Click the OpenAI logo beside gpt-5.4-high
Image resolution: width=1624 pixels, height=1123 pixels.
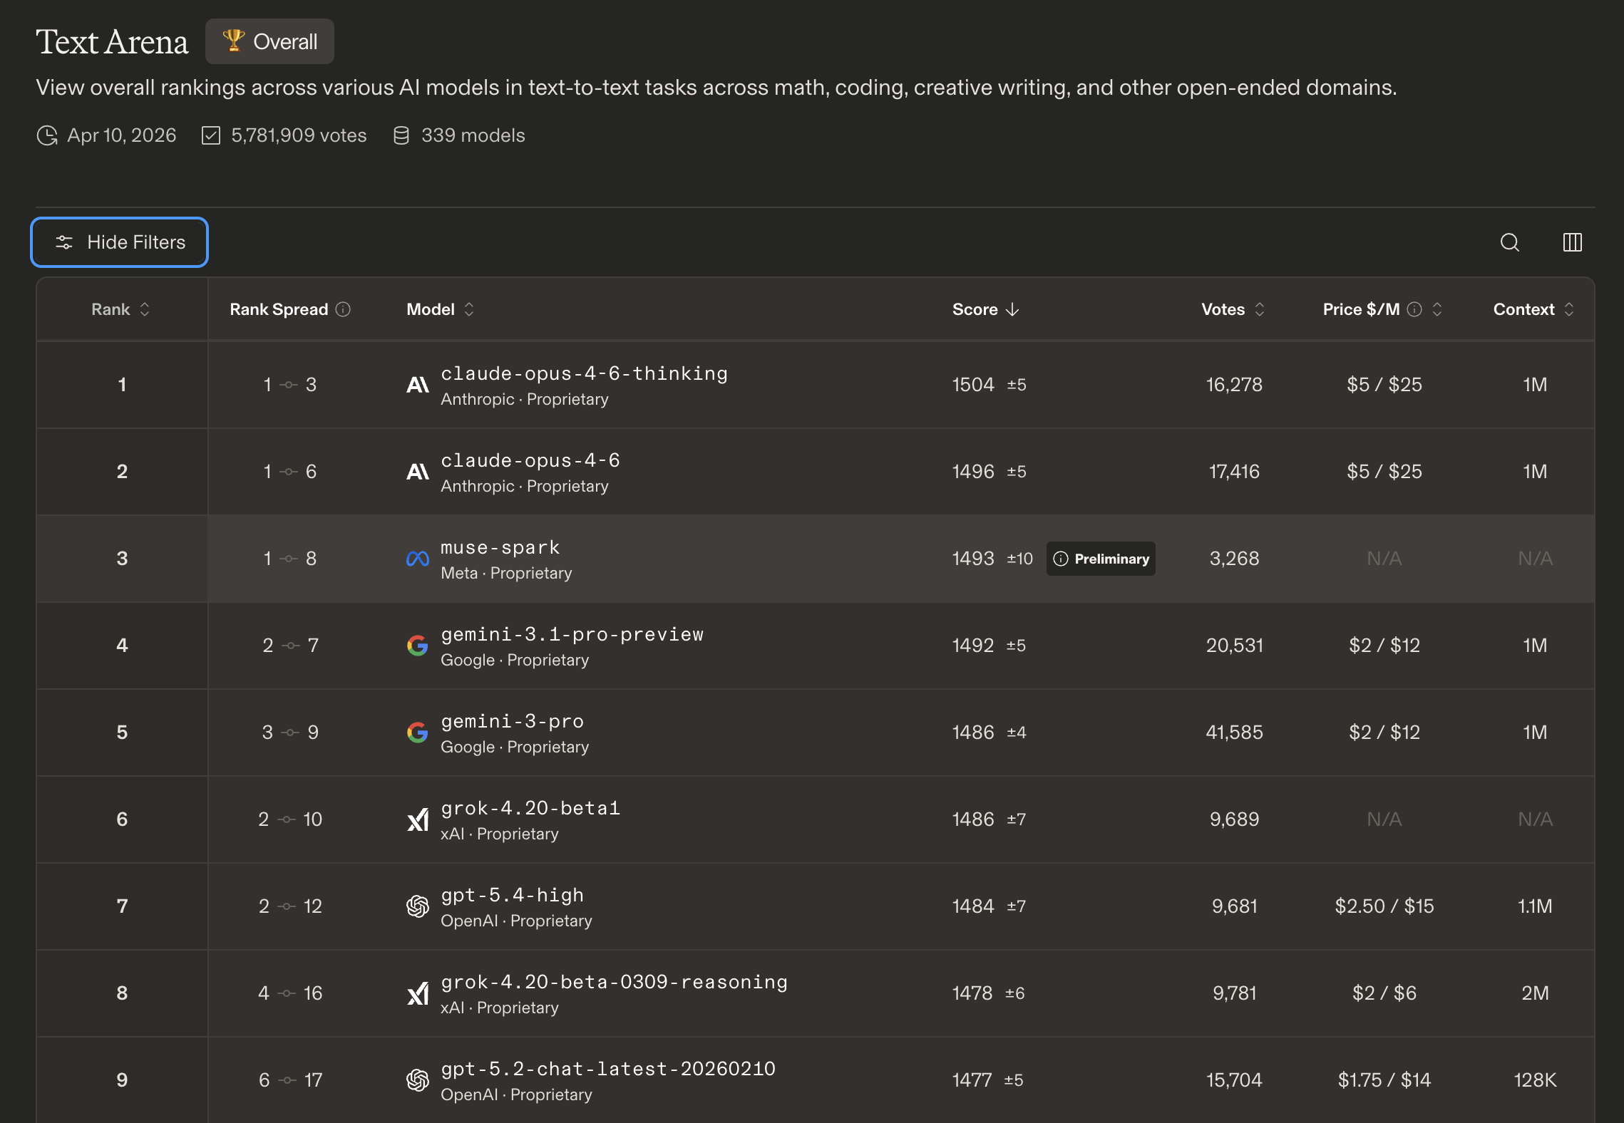418,906
